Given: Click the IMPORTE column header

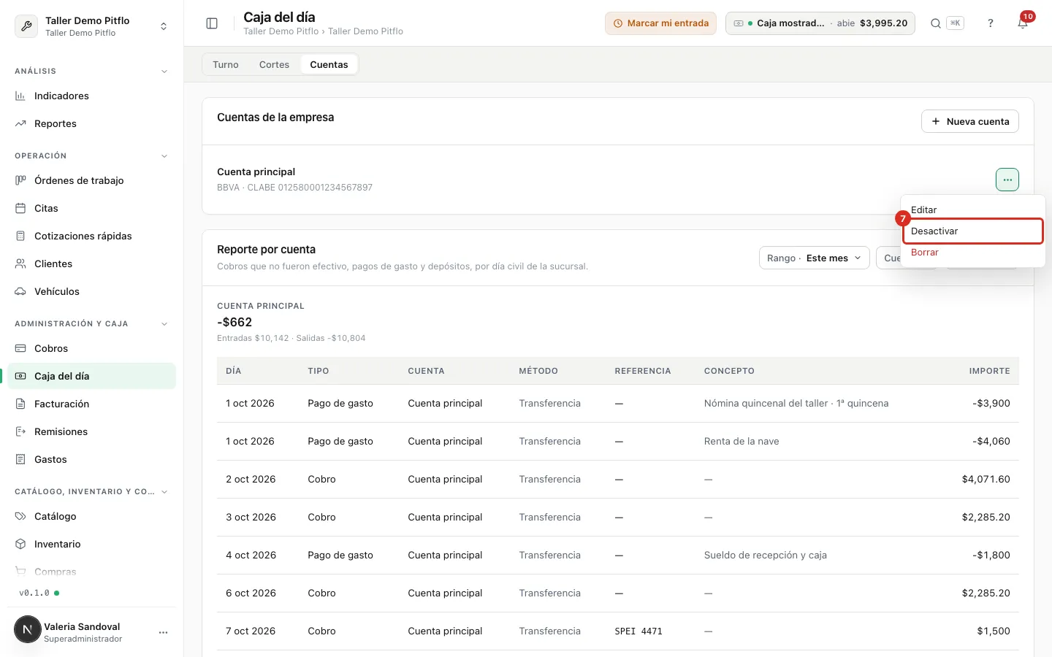Looking at the screenshot, I should tap(990, 371).
